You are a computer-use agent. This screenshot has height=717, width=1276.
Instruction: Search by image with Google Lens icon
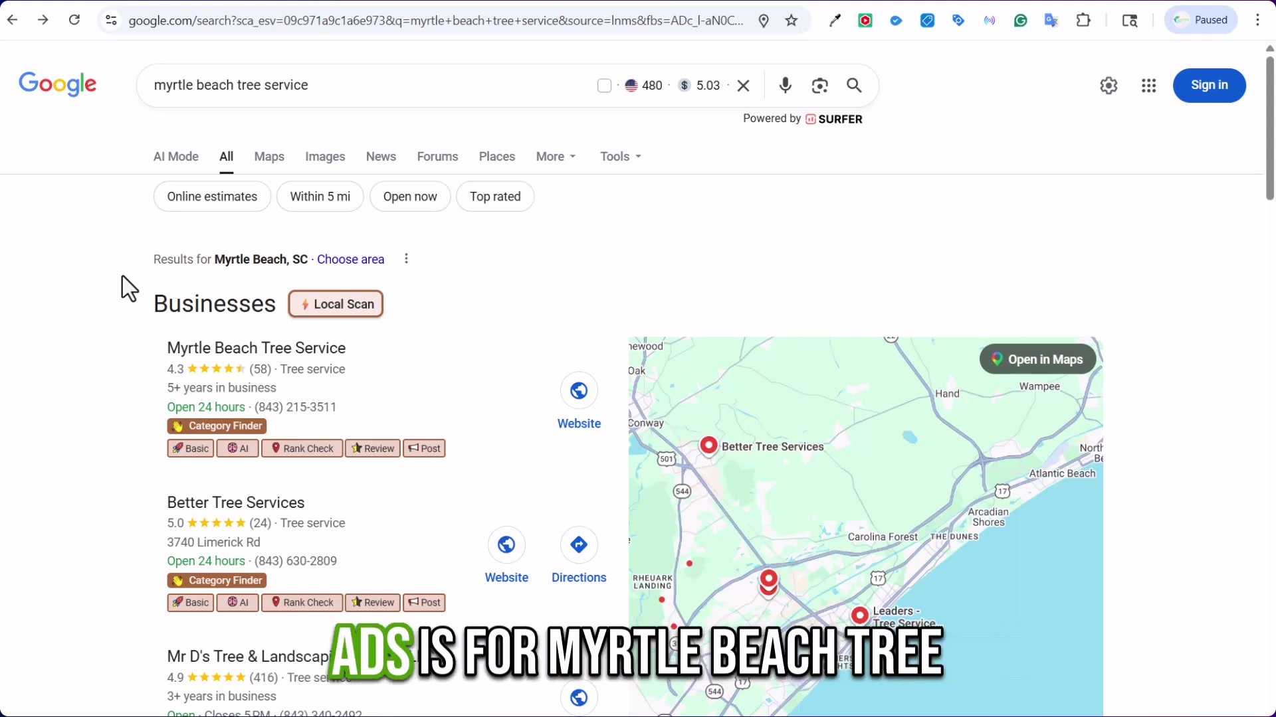820,86
